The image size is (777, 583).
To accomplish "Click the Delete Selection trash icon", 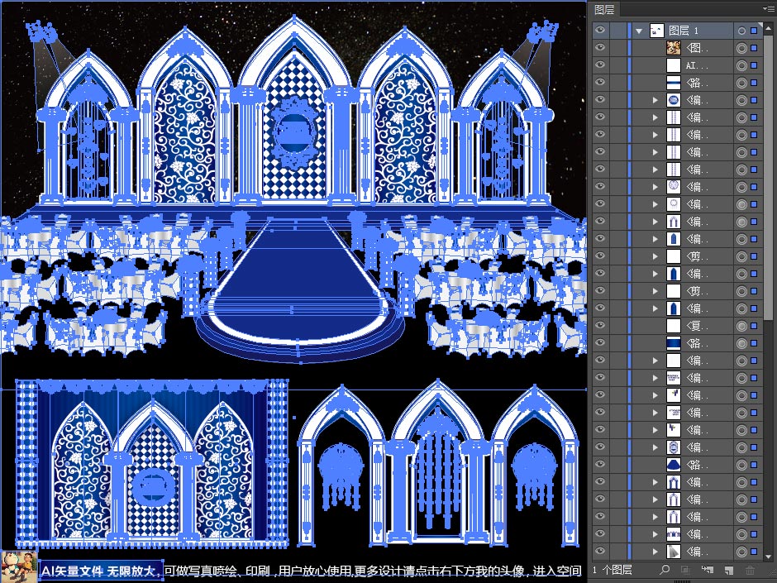I will [x=751, y=570].
